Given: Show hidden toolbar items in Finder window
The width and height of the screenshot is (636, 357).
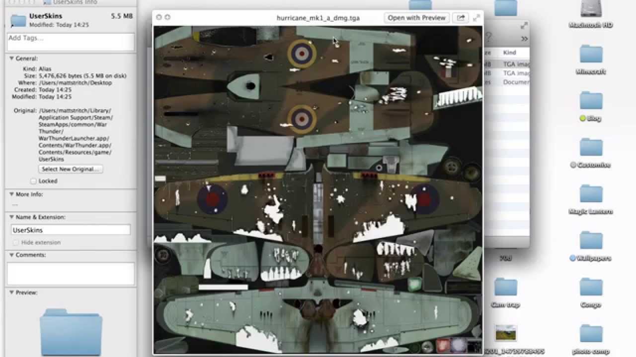Looking at the screenshot, I should (x=524, y=38).
